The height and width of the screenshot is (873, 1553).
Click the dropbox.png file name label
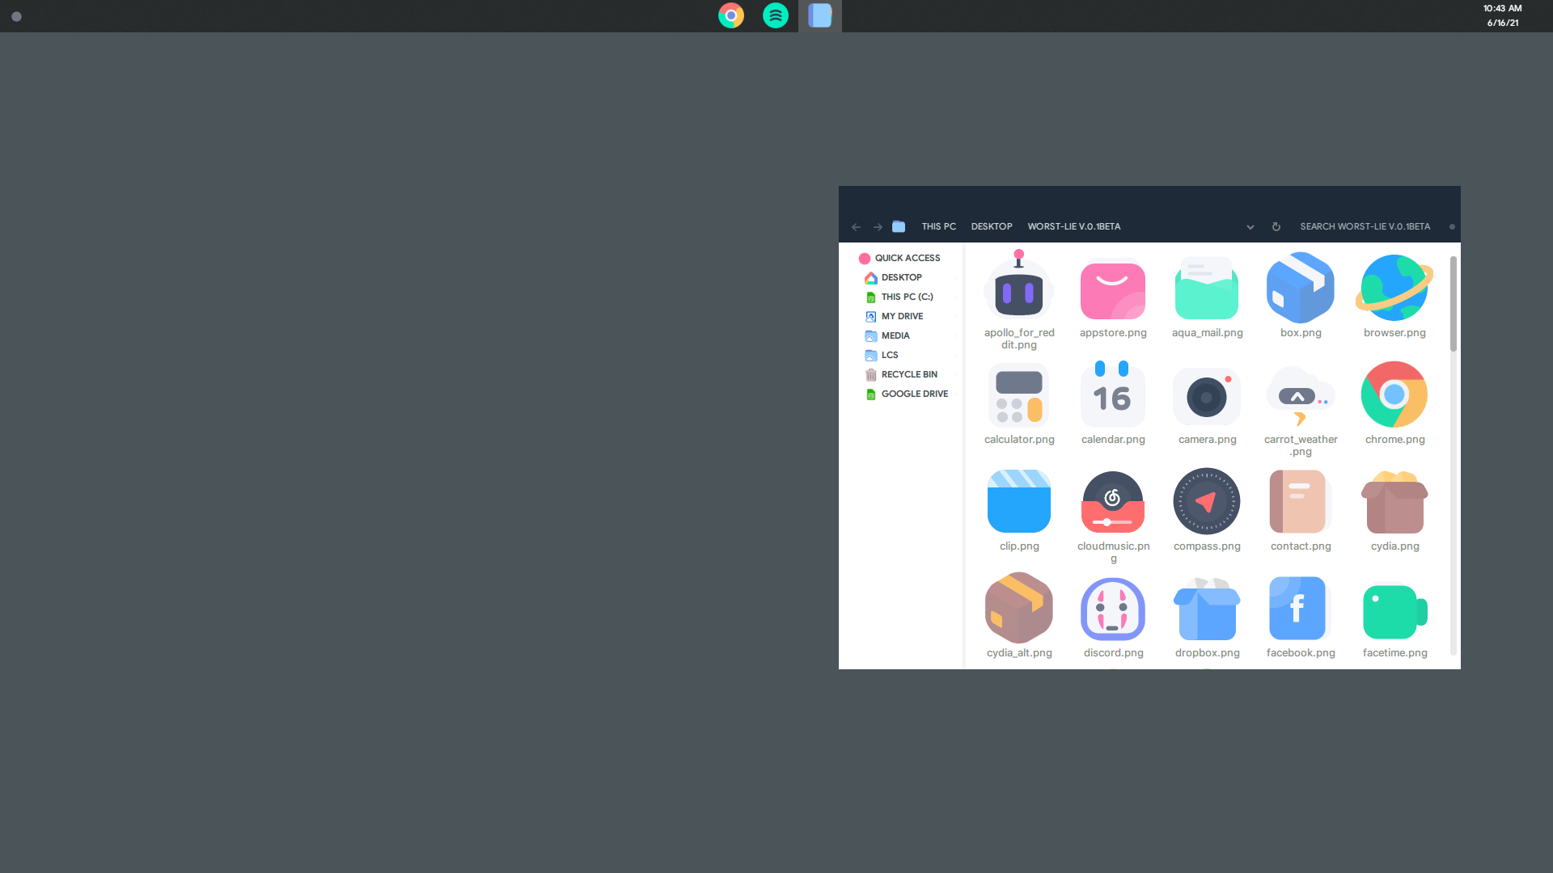[x=1207, y=653]
